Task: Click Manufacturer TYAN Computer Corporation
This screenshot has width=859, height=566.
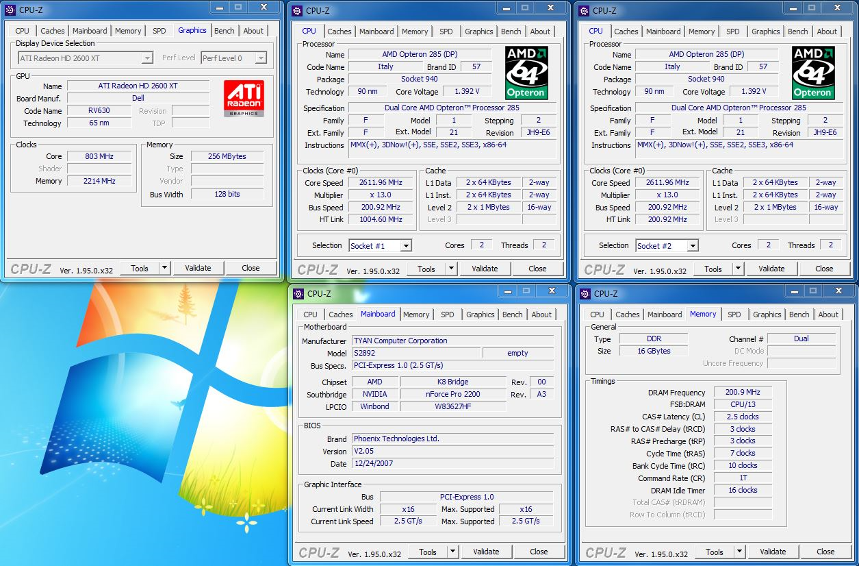Action: [453, 341]
